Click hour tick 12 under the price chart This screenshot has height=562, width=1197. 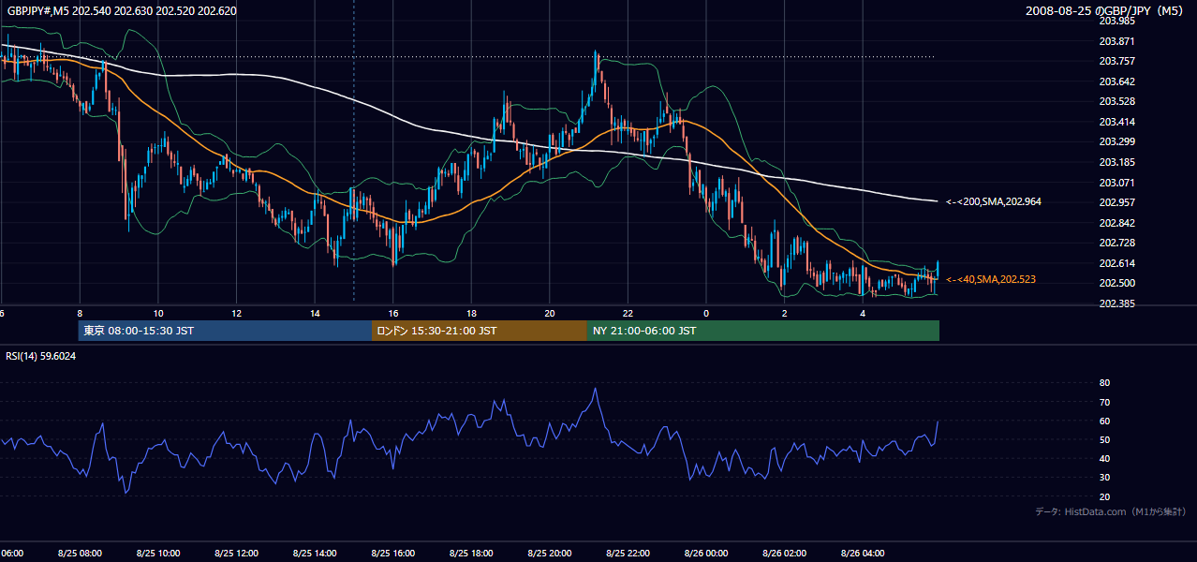coord(237,314)
